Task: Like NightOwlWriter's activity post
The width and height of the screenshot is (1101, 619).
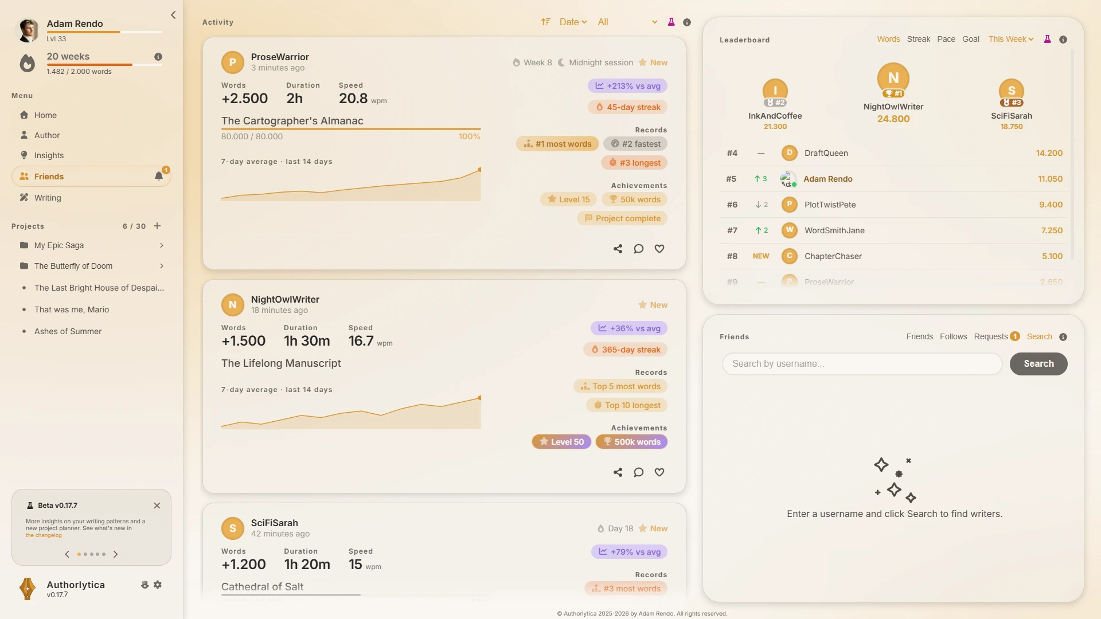Action: (659, 472)
